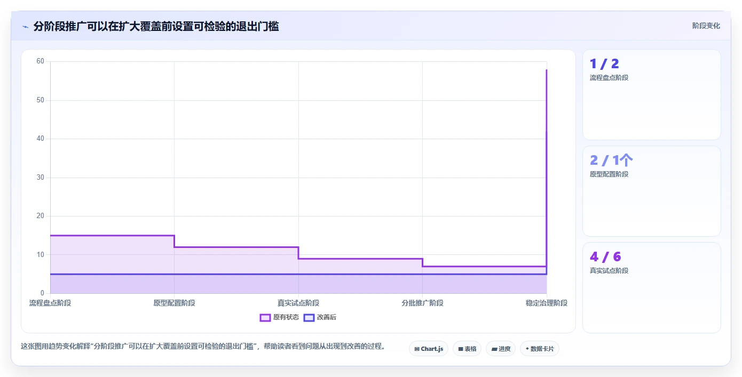The image size is (742, 377).
Task: Toggle the 改善后 legend entry
Action: (320, 317)
